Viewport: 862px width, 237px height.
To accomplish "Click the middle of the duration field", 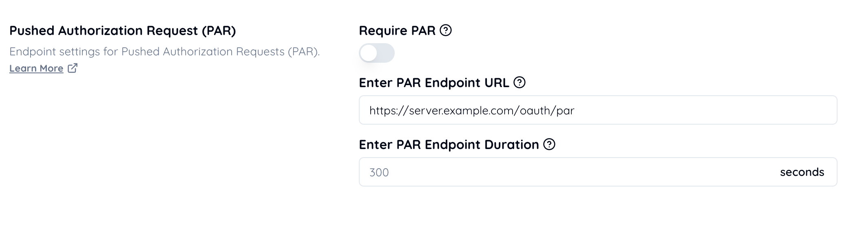I will pos(597,172).
